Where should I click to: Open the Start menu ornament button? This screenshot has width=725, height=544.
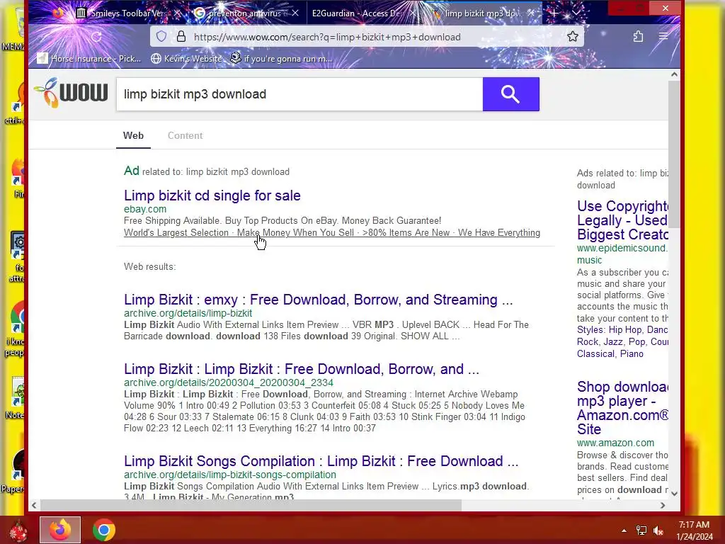point(18,530)
